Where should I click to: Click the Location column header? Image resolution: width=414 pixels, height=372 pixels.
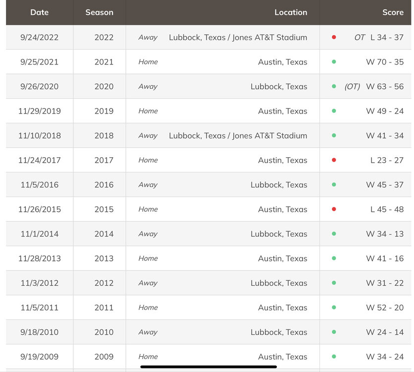pos(291,12)
